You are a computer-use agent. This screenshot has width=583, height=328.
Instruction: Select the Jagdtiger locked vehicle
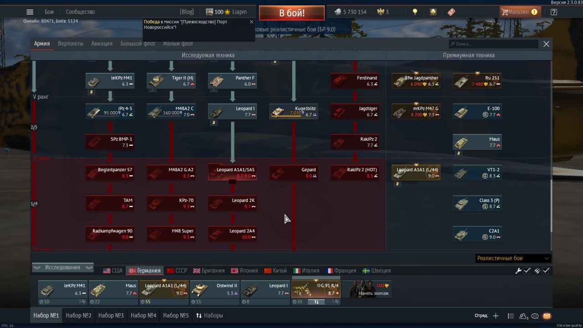click(x=355, y=112)
